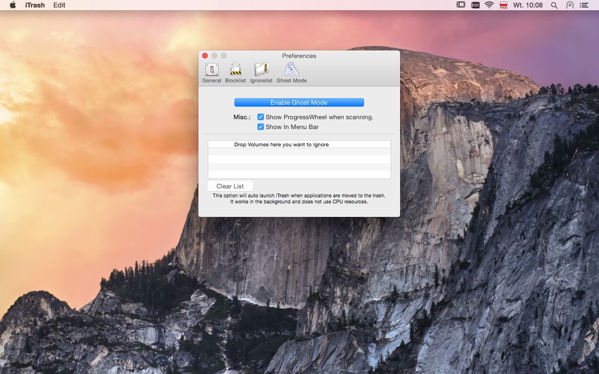This screenshot has width=599, height=374.
Task: Toggle Show ProgressWheel when scanning checkbox
Action: 261,117
